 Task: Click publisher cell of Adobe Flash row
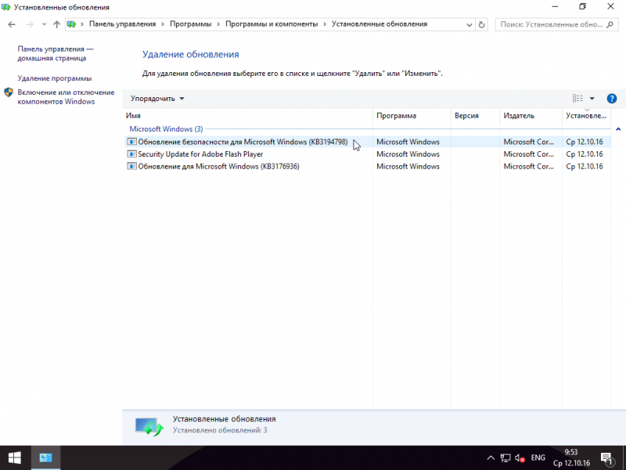[x=529, y=154]
